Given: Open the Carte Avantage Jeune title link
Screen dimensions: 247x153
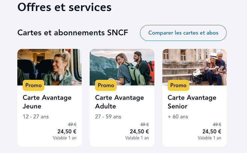Looking at the screenshot, I should (47, 102).
